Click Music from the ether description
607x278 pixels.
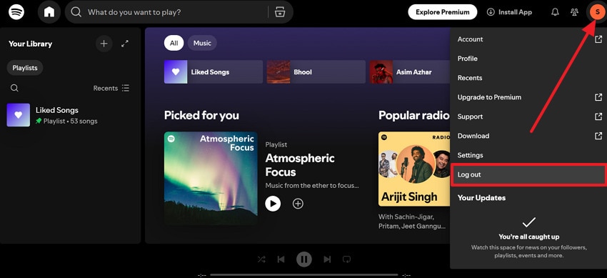pos(312,186)
